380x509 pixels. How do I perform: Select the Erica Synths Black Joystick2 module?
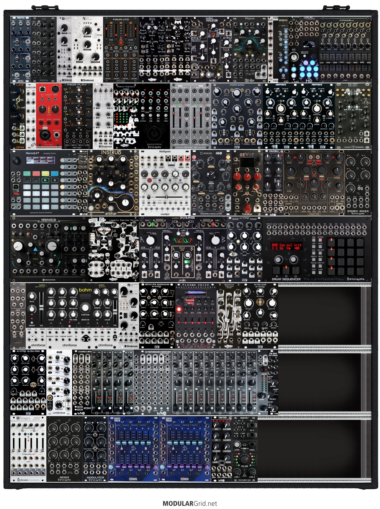pyautogui.click(x=155, y=116)
